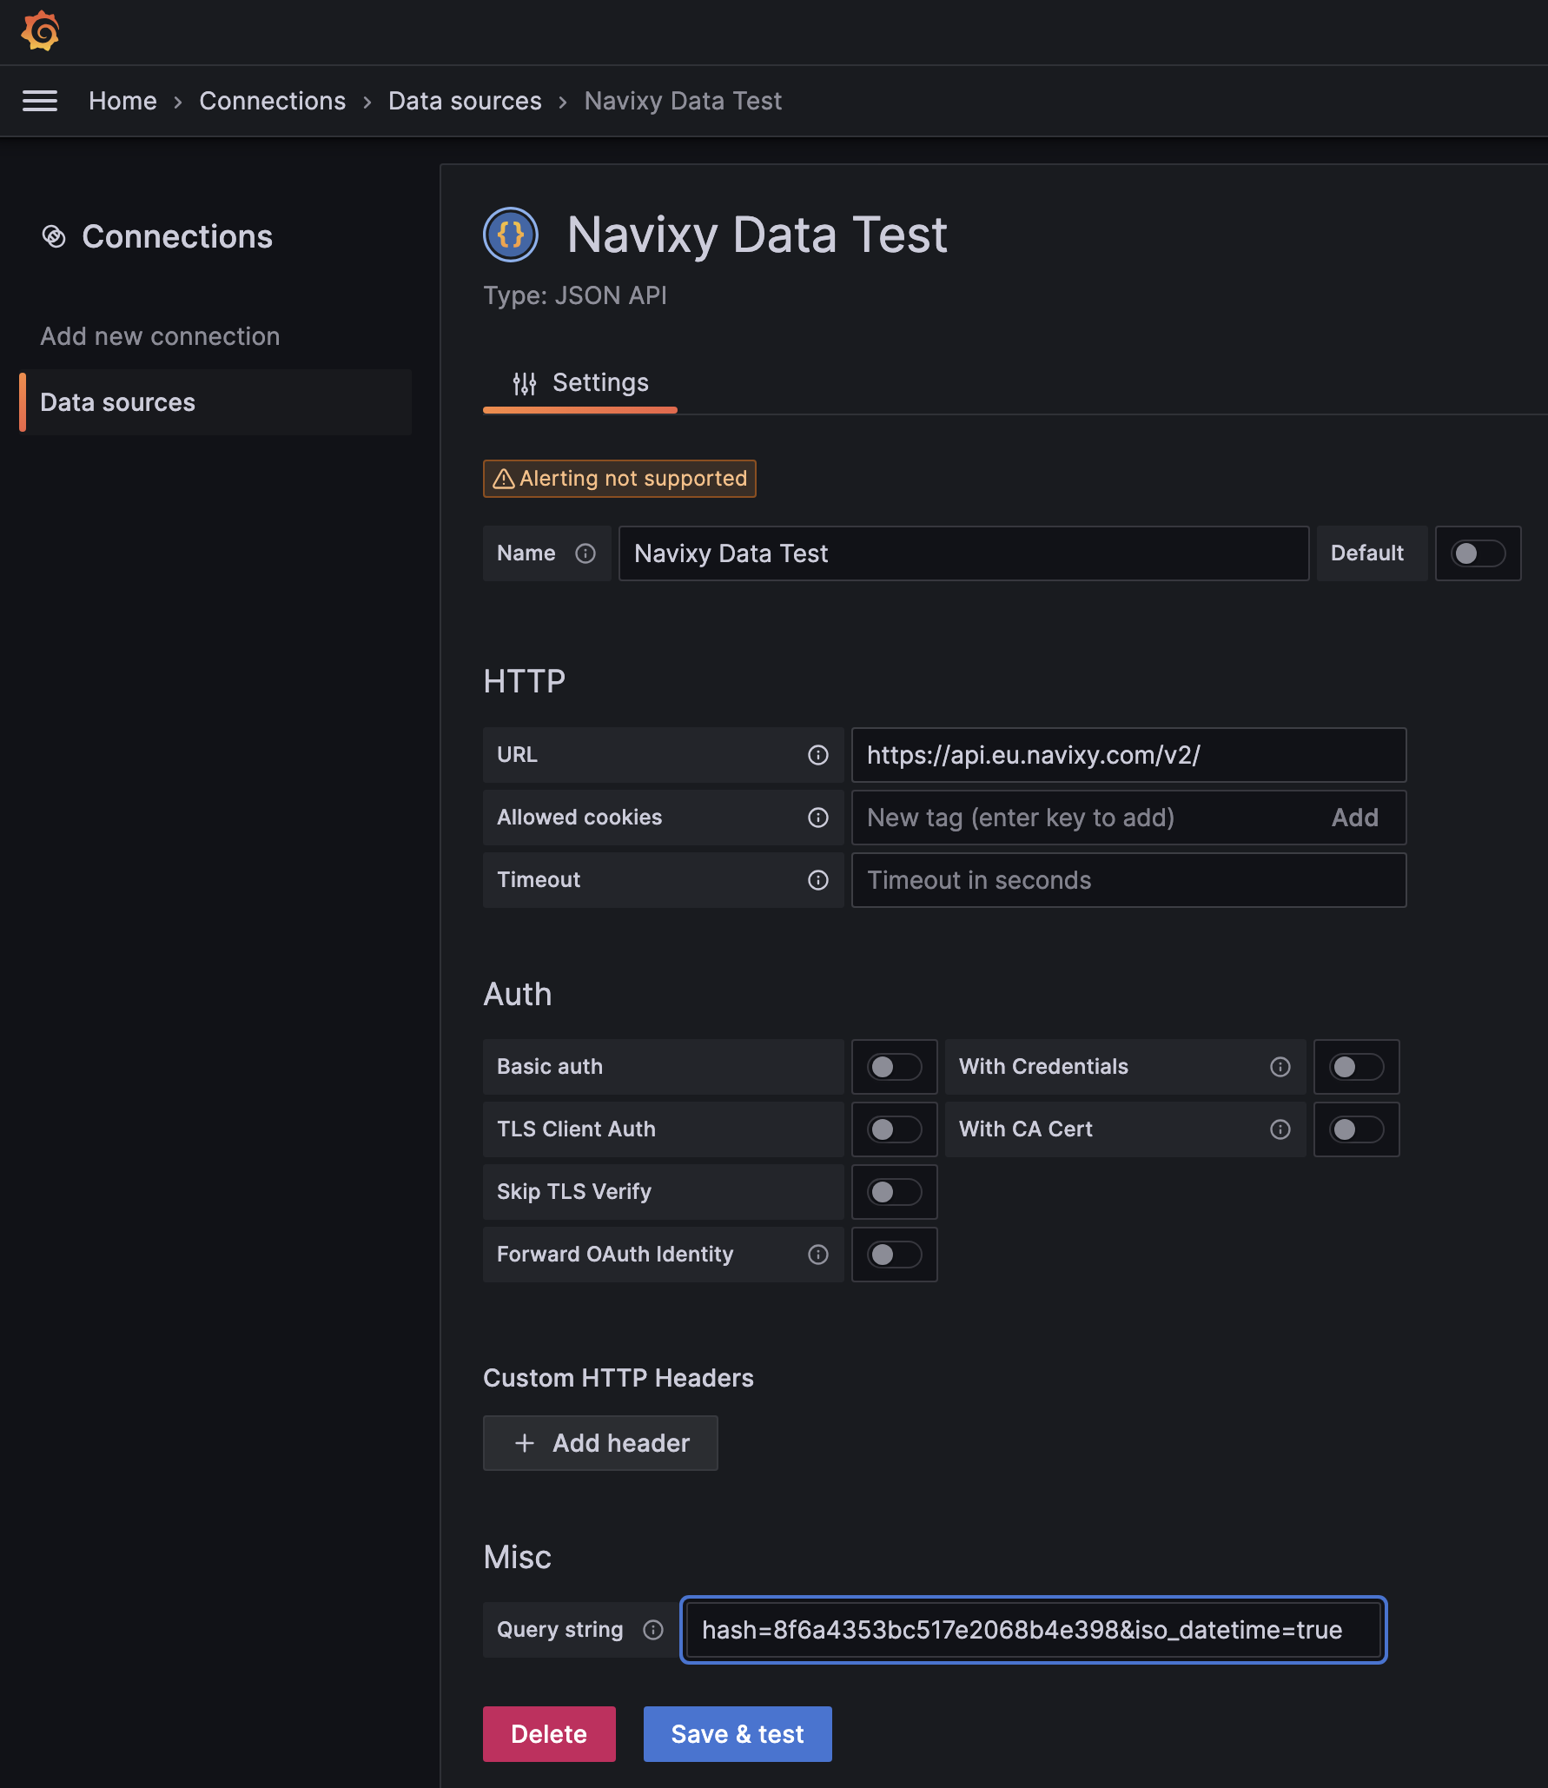Click Add in Allowed cookies field

(x=1355, y=818)
